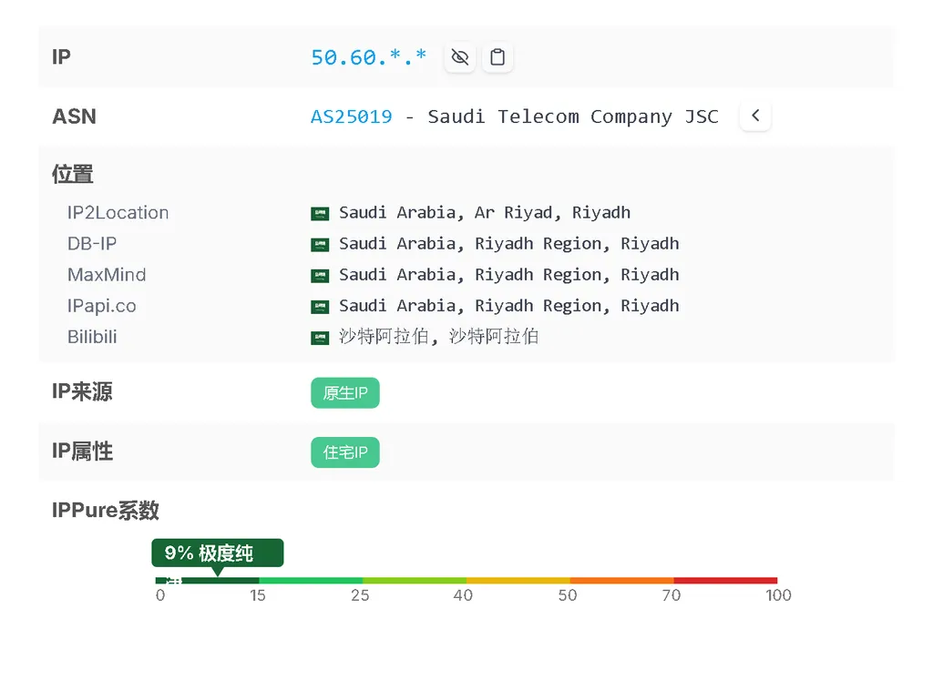Toggle IP address visibility eye icon
Screen dimensions: 933x690
click(460, 57)
